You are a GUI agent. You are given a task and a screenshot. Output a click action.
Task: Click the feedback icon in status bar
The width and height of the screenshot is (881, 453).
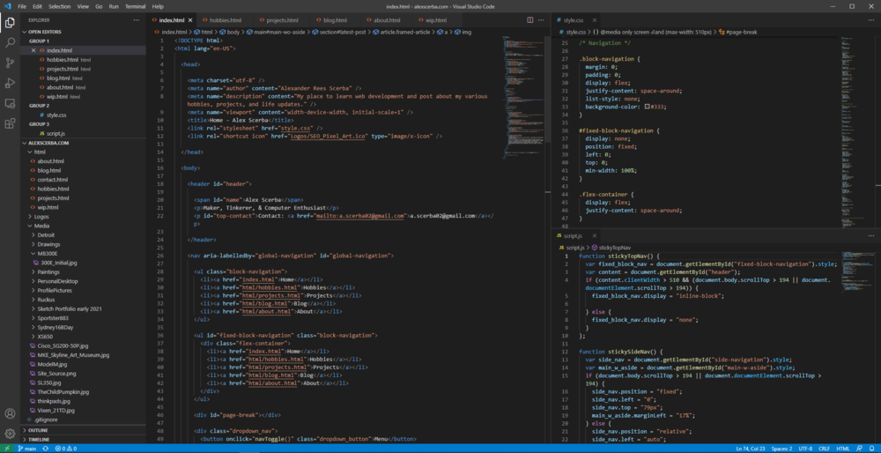coord(859,449)
